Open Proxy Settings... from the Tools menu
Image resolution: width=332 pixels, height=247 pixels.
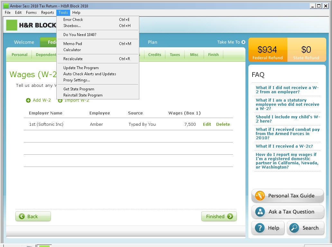97,80
